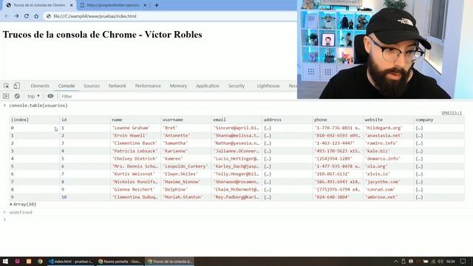Open the VM source link above the table

(x=452, y=113)
